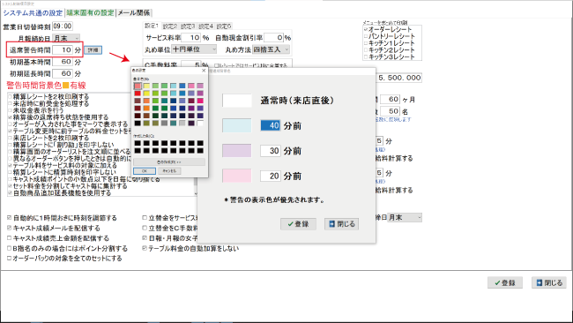The width and height of the screenshot is (573, 323).
Task: Open the 設定4 sub-tab
Action: 205,26
